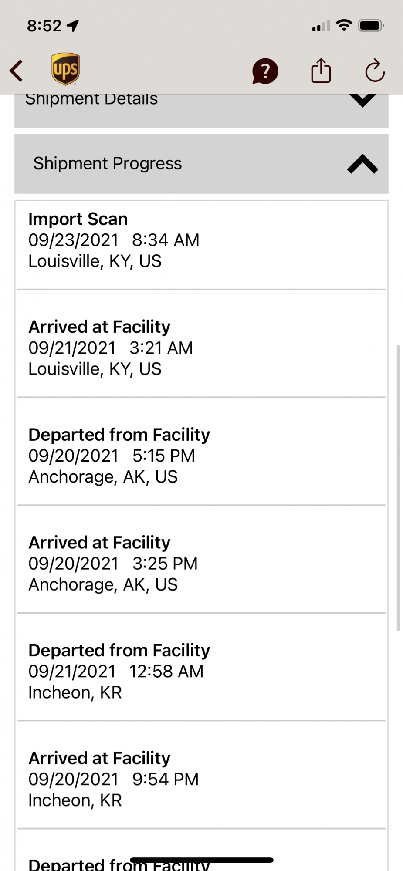The image size is (403, 871).
Task: Tap the Shipment Progress header
Action: click(108, 164)
